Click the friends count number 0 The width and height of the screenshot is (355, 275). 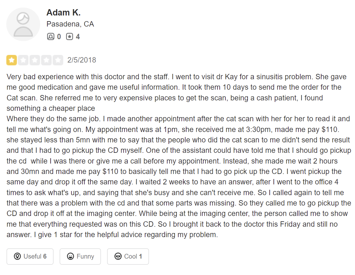point(59,37)
